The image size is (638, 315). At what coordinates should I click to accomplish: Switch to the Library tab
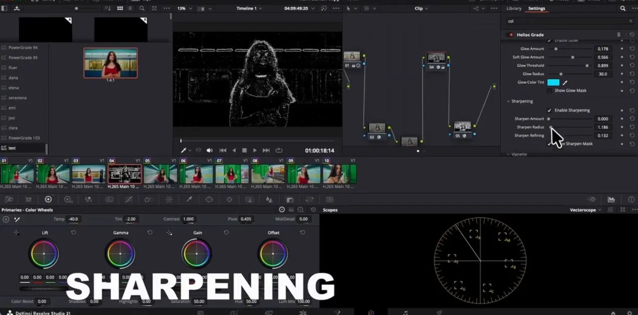[x=514, y=8]
